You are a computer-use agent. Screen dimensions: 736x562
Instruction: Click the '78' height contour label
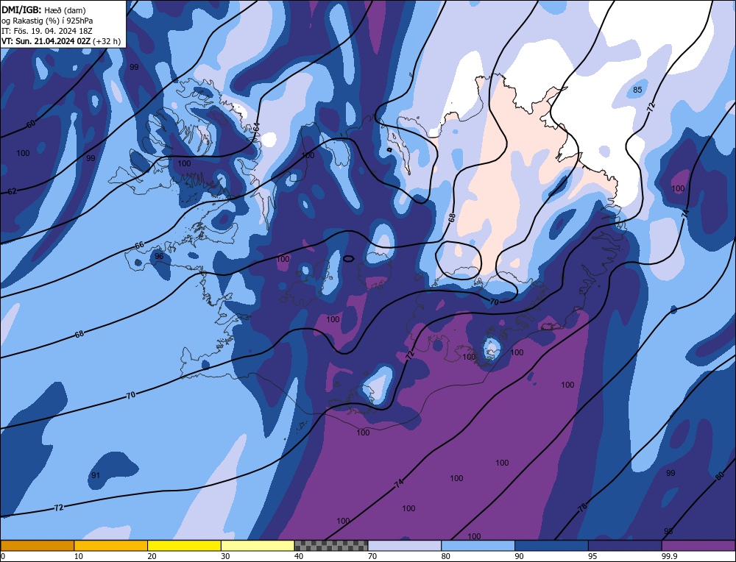[x=582, y=508]
